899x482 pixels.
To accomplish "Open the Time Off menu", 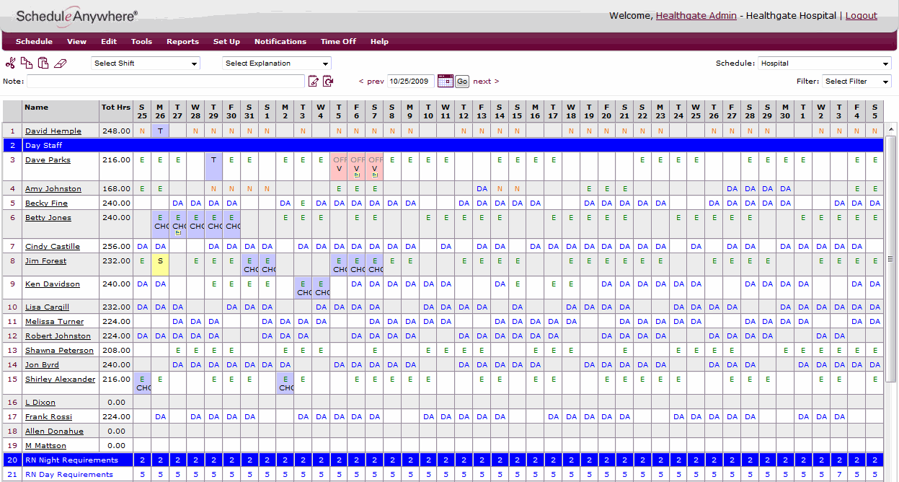I will point(338,41).
